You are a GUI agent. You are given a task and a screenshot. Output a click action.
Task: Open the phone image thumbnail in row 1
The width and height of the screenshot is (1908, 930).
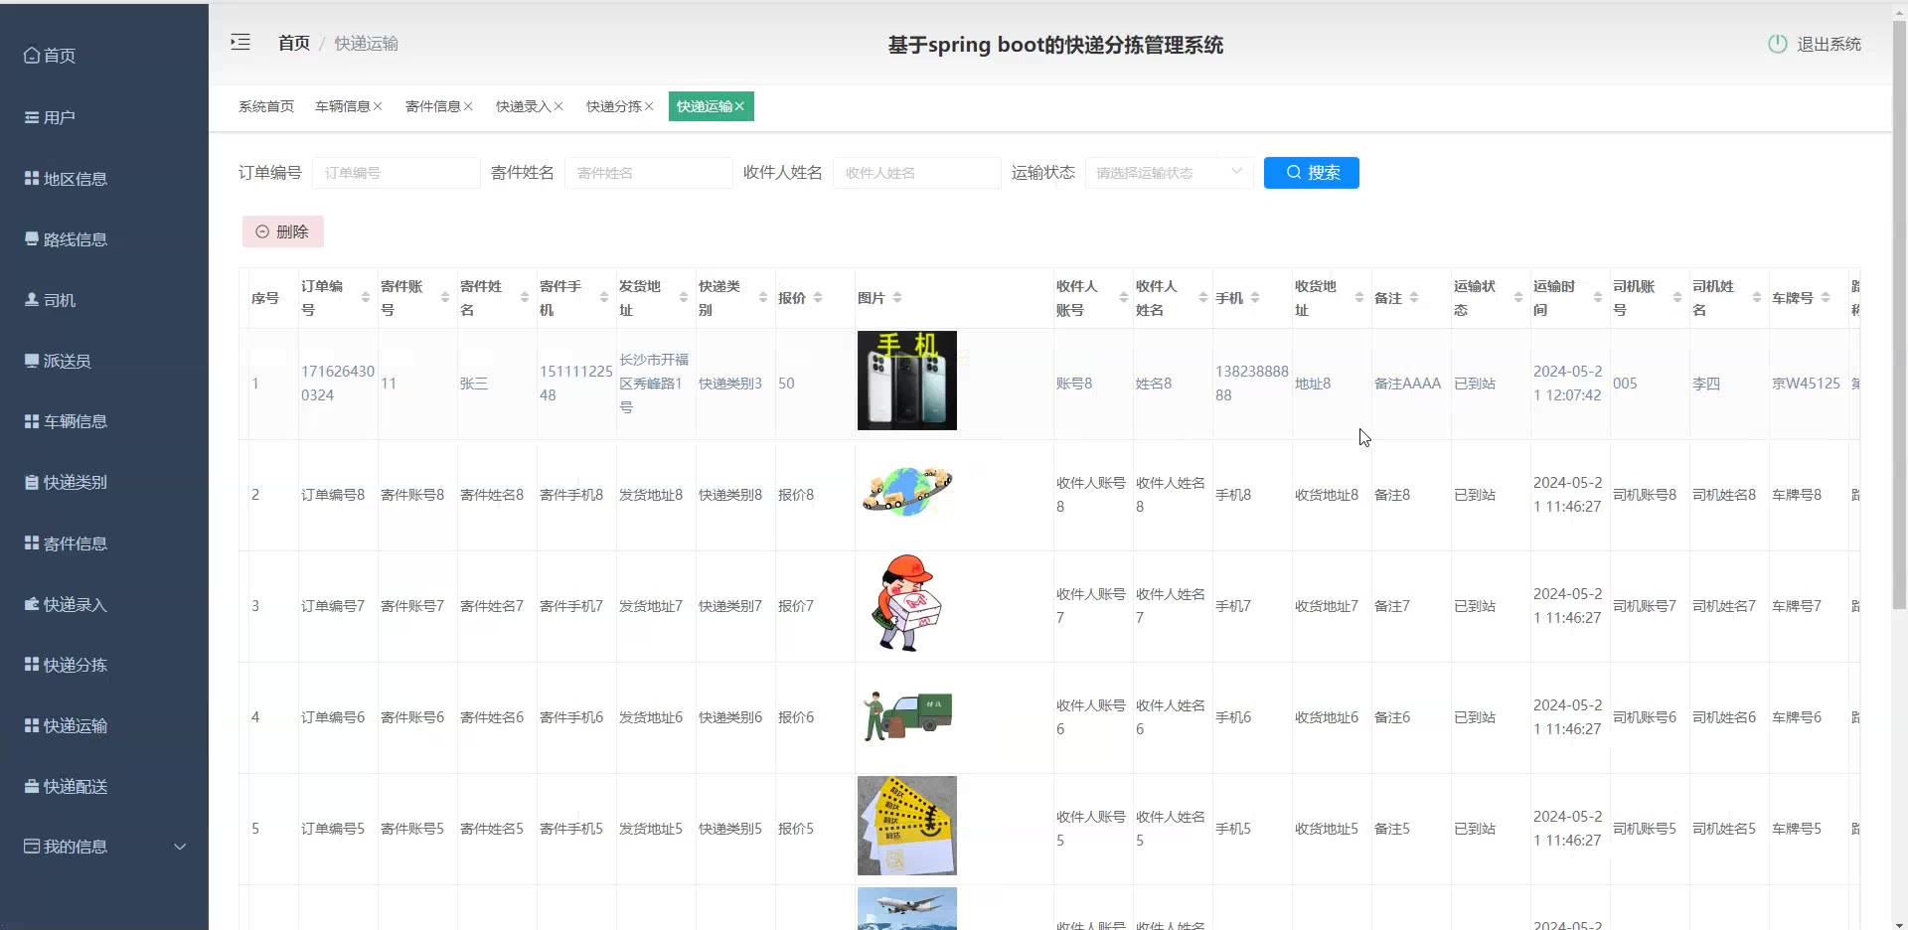[x=907, y=381]
